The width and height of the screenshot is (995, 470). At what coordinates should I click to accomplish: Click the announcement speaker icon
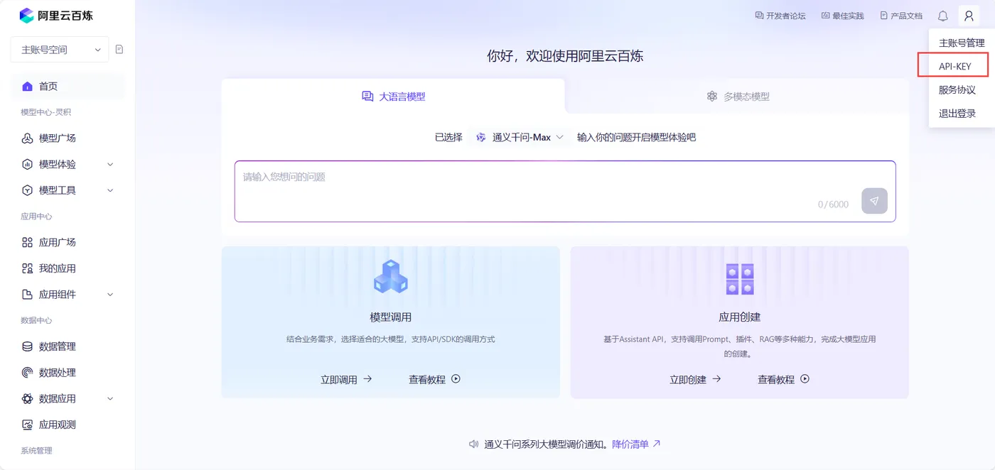[474, 444]
